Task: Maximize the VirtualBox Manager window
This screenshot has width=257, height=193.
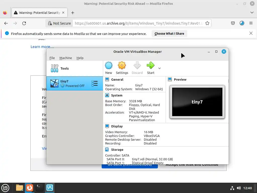Action: pyautogui.click(x=216, y=52)
